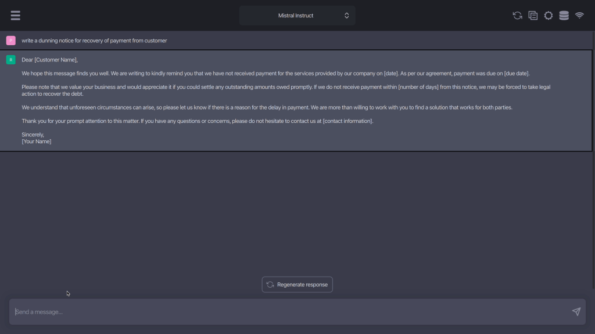Click the paragraph starting "Please note that we value"
Image resolution: width=595 pixels, height=334 pixels.
(285, 90)
